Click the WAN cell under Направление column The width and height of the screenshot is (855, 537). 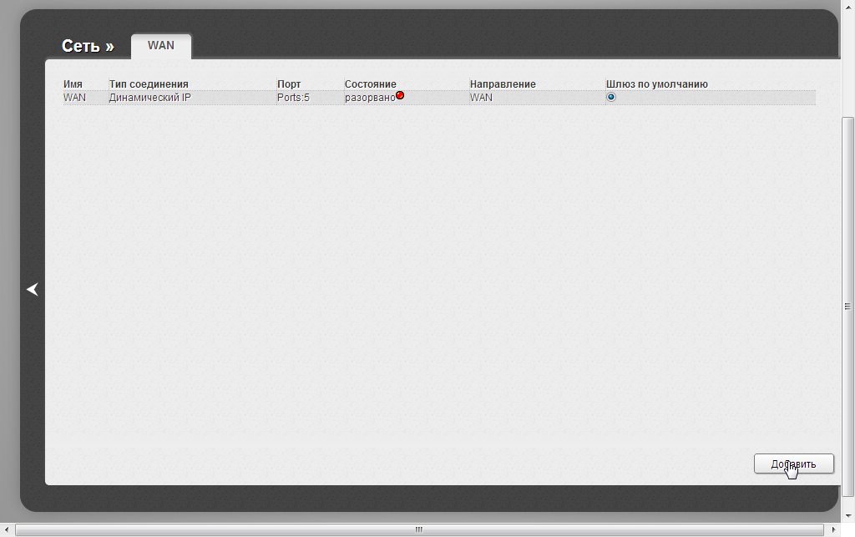coord(481,98)
